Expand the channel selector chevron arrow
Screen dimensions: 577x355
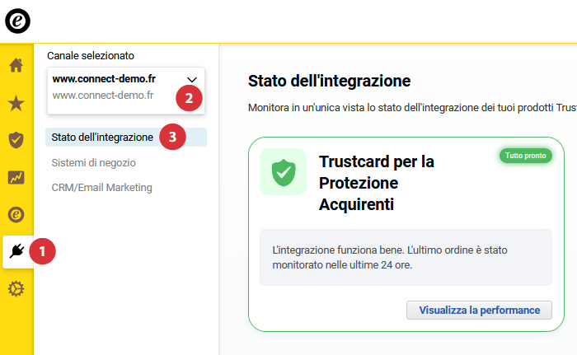[x=192, y=80]
